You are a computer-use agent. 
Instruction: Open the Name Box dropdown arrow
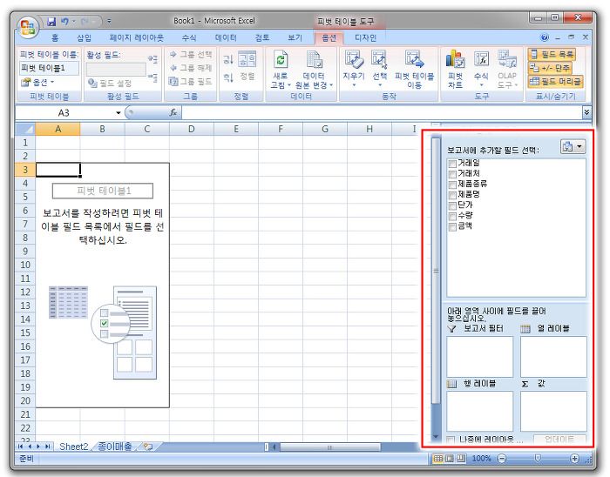pos(118,113)
